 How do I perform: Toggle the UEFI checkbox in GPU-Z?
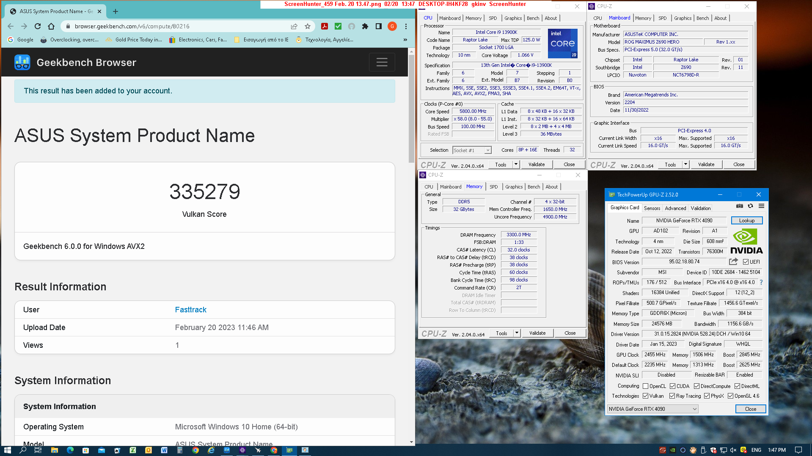tap(746, 262)
